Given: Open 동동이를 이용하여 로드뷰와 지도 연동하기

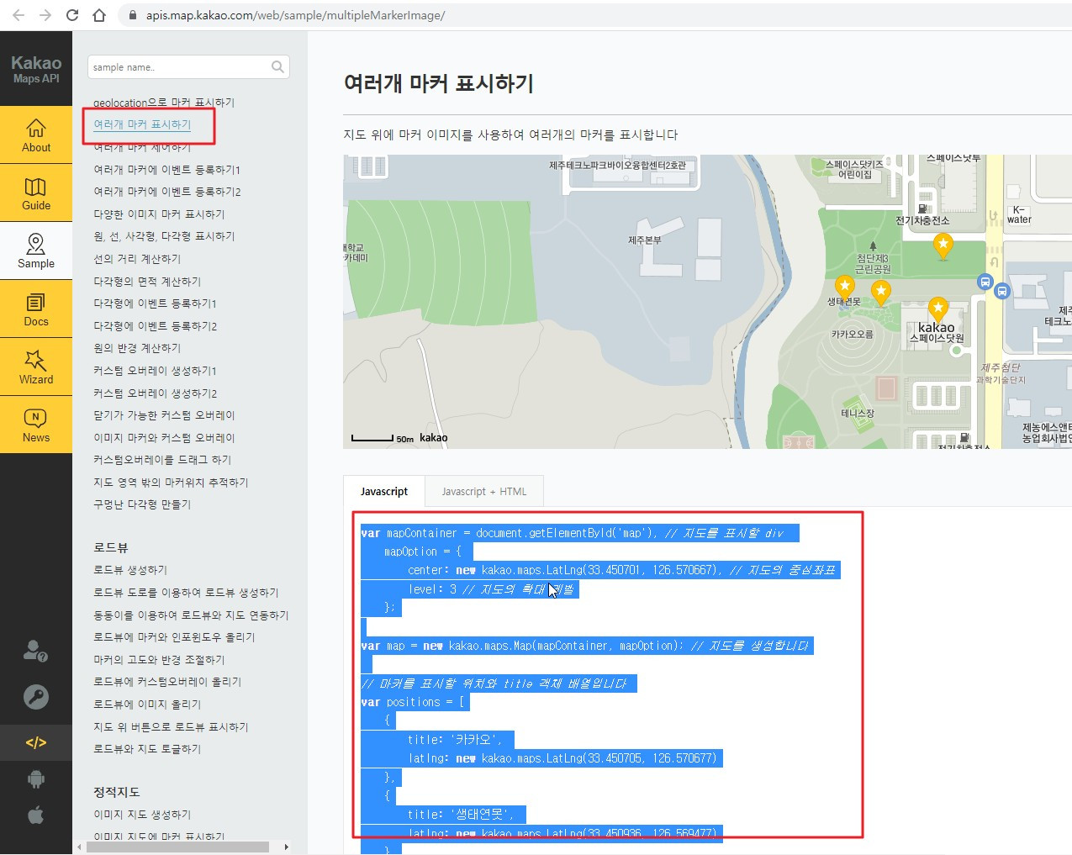Looking at the screenshot, I should [191, 615].
